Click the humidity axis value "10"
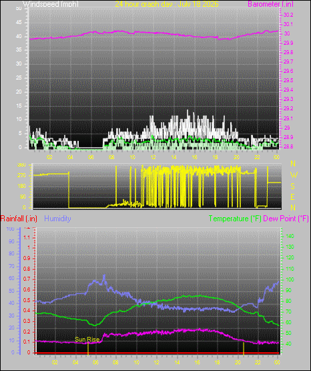This screenshot has width=311, height=371. point(11,341)
